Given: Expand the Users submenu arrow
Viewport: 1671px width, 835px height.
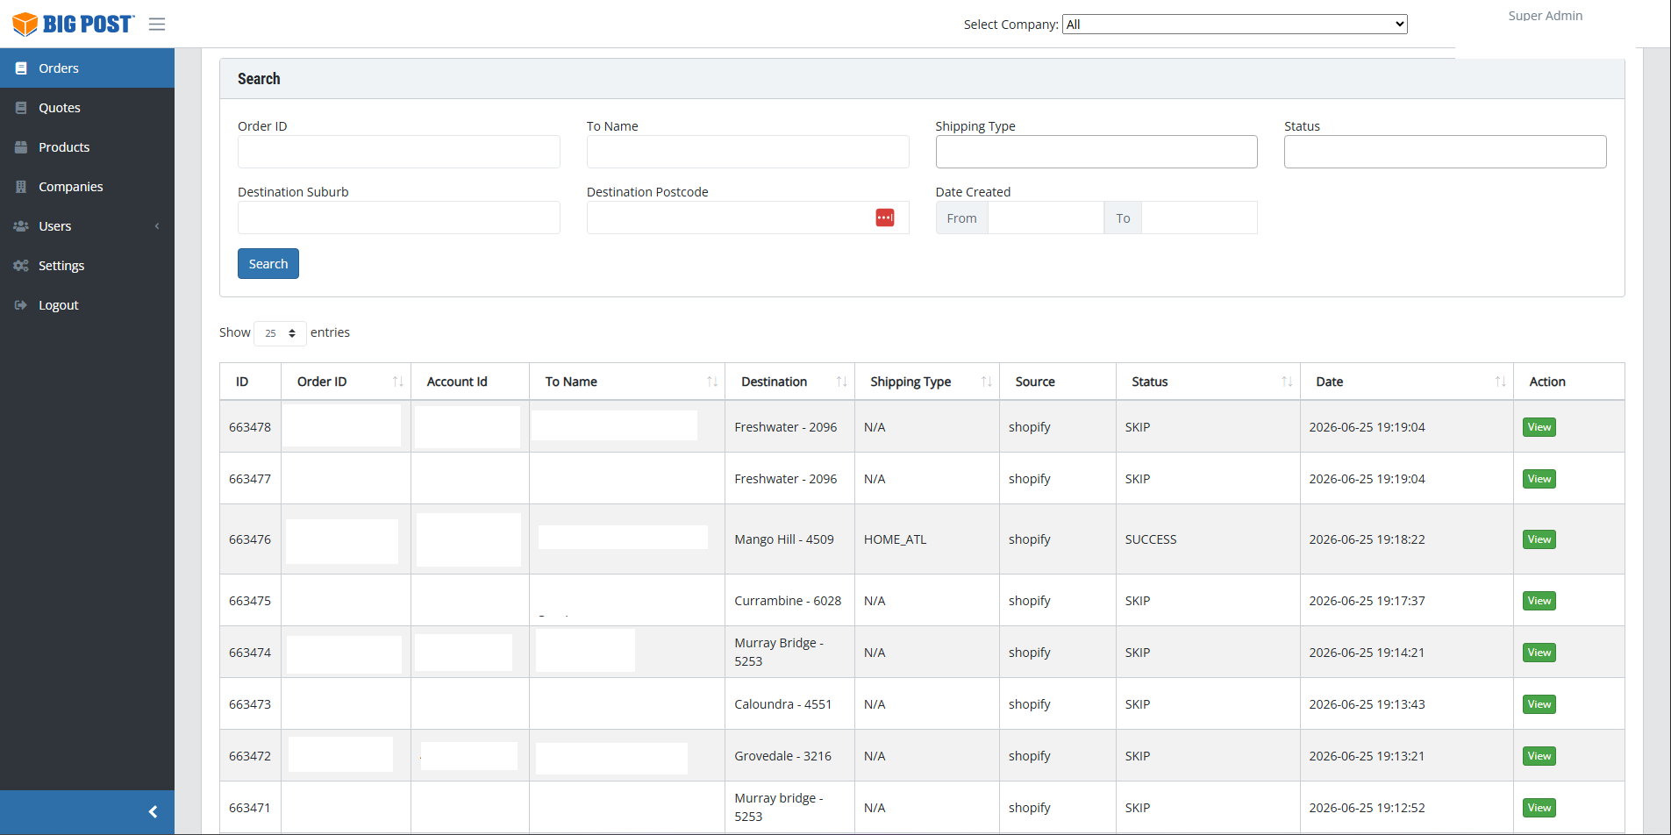Looking at the screenshot, I should (x=157, y=226).
